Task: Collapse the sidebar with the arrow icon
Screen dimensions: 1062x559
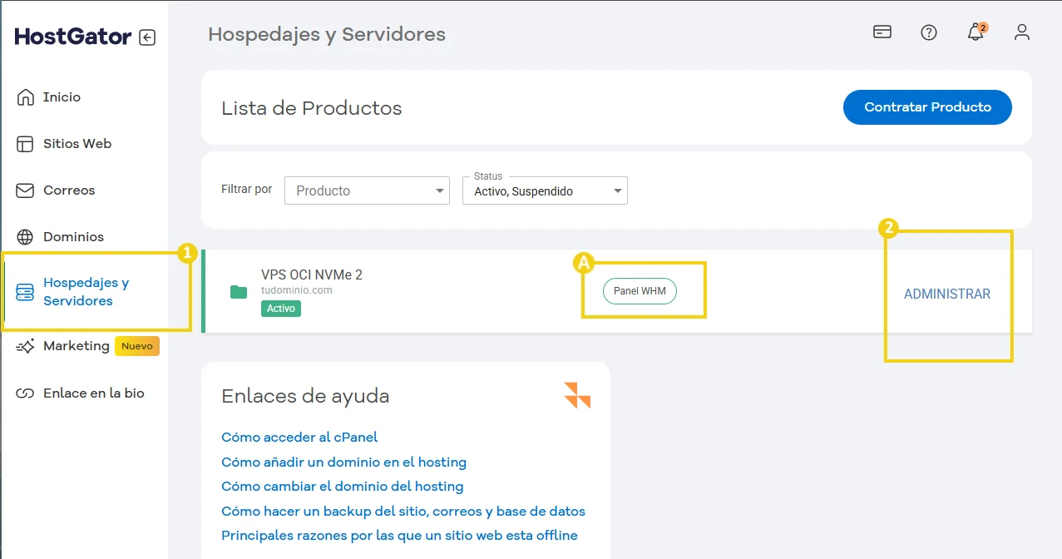Action: [148, 37]
